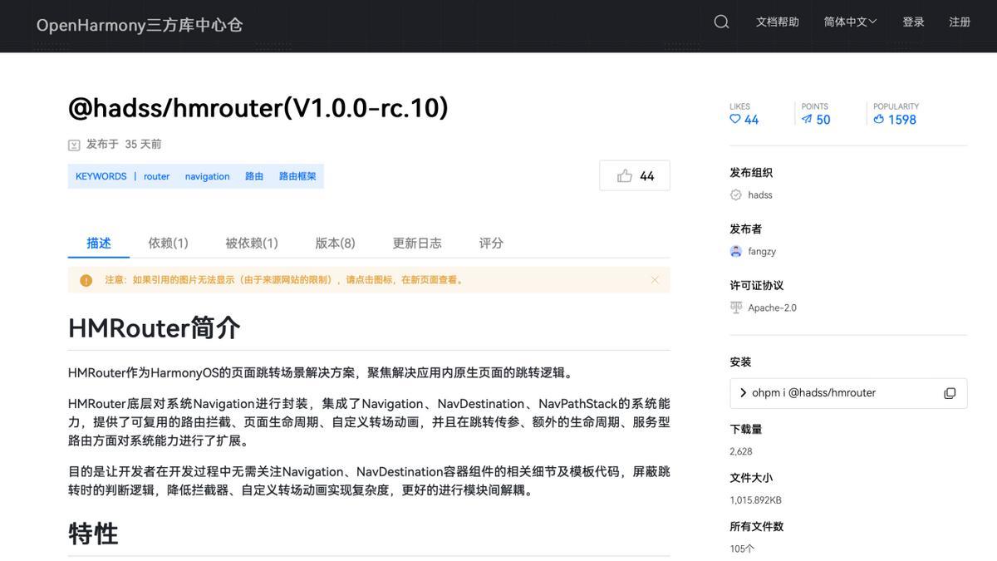This screenshot has height=561, width=997.
Task: Open the 简体中文 language dropdown
Action: click(x=850, y=22)
